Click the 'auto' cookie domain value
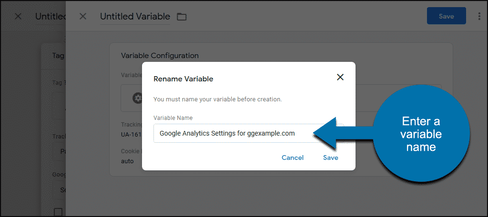The image size is (488, 217). (127, 161)
